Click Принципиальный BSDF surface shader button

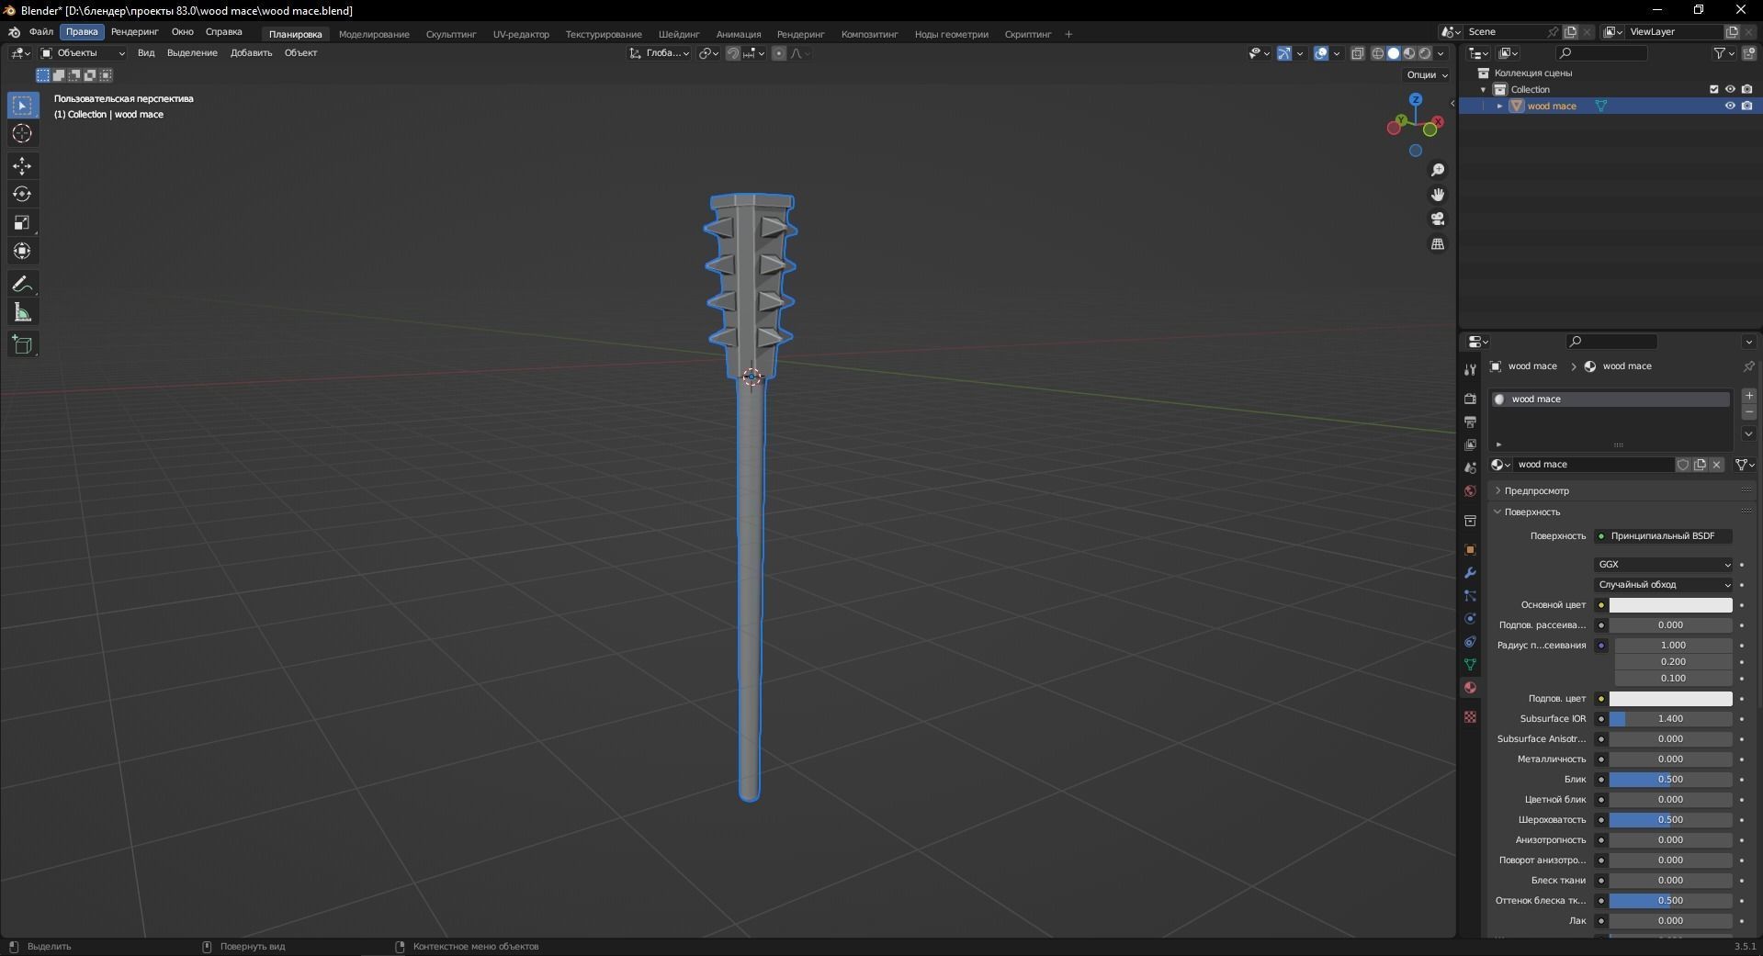point(1663,536)
